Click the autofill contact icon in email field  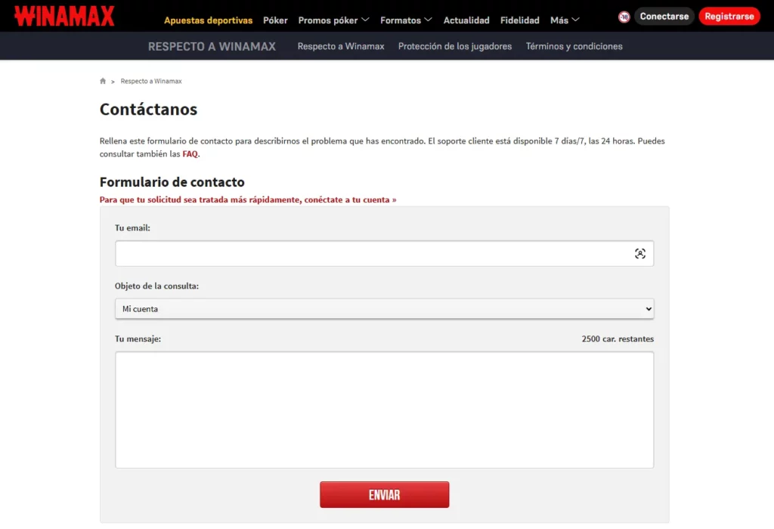click(639, 254)
